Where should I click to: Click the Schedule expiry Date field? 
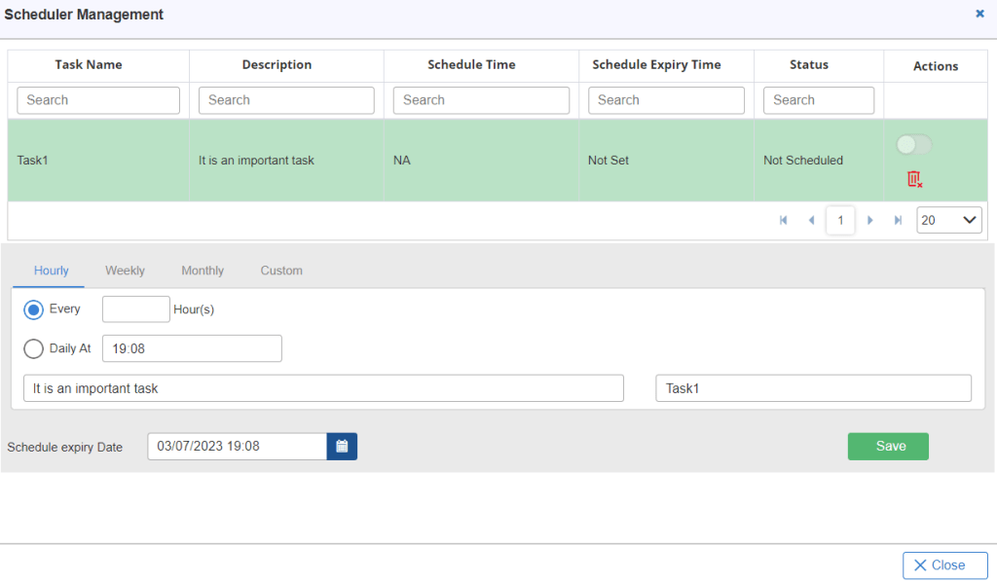(238, 447)
